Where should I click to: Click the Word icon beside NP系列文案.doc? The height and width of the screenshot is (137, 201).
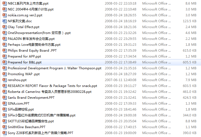pyautogui.click(x=5, y=21)
